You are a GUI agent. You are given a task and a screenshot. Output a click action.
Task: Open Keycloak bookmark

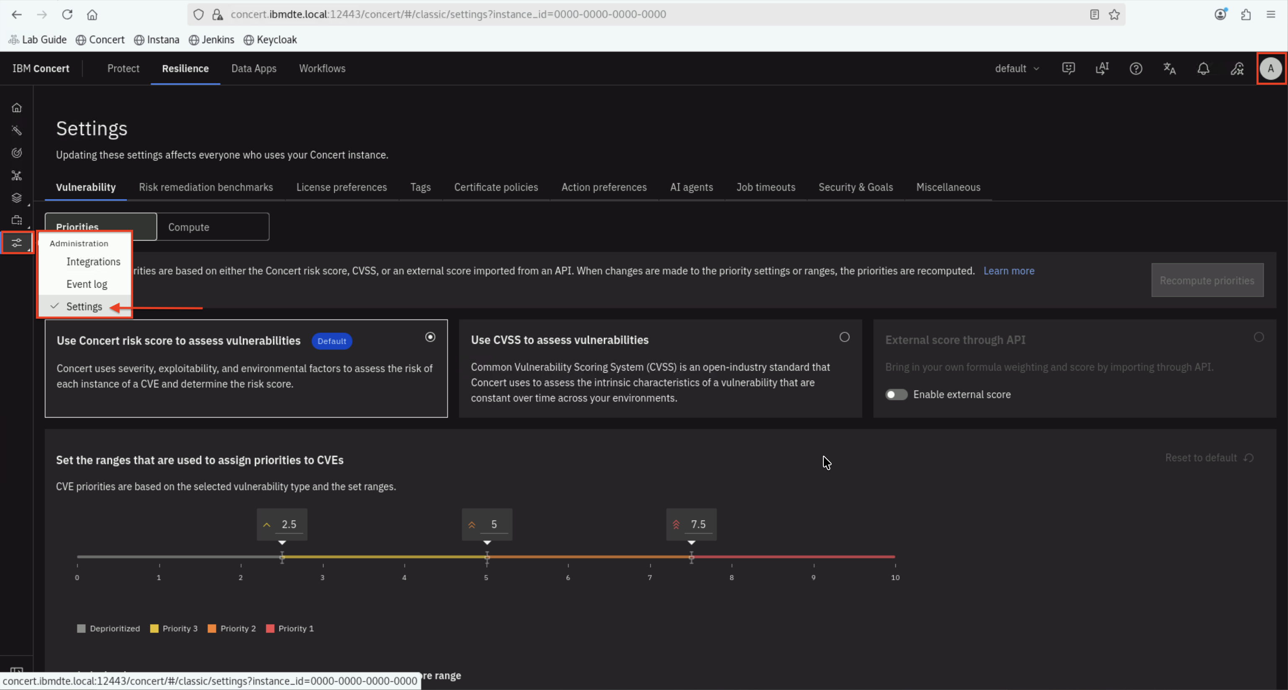click(270, 39)
